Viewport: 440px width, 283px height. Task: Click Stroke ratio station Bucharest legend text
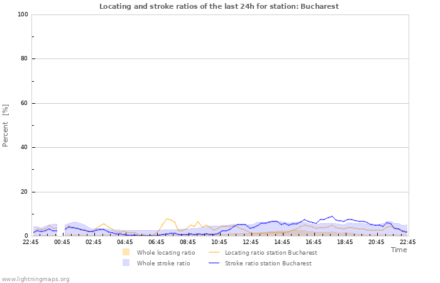click(268, 263)
